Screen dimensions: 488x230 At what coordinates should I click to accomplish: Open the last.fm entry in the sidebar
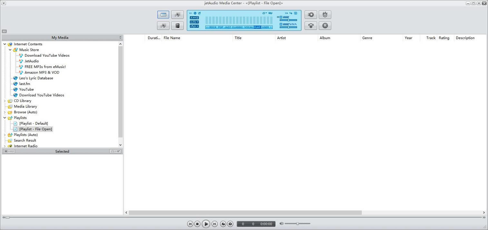tap(24, 84)
